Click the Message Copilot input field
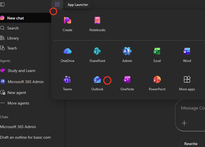 point(193,108)
